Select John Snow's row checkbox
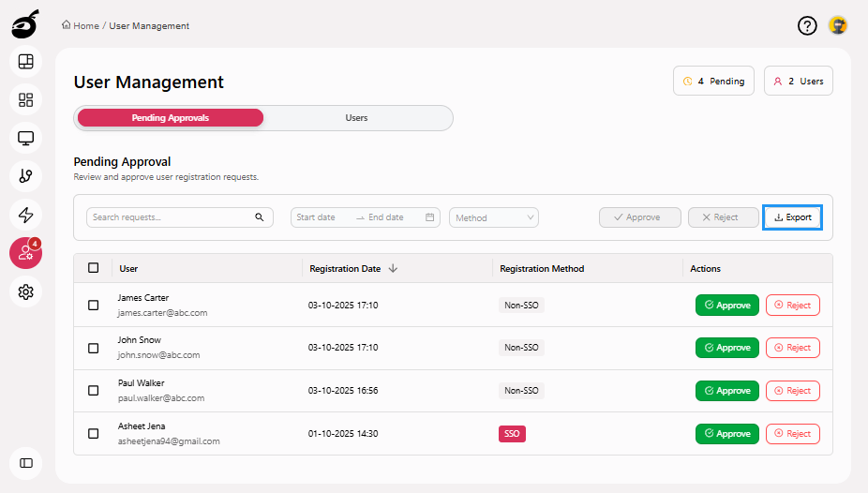The height and width of the screenshot is (493, 868). pyautogui.click(x=94, y=348)
